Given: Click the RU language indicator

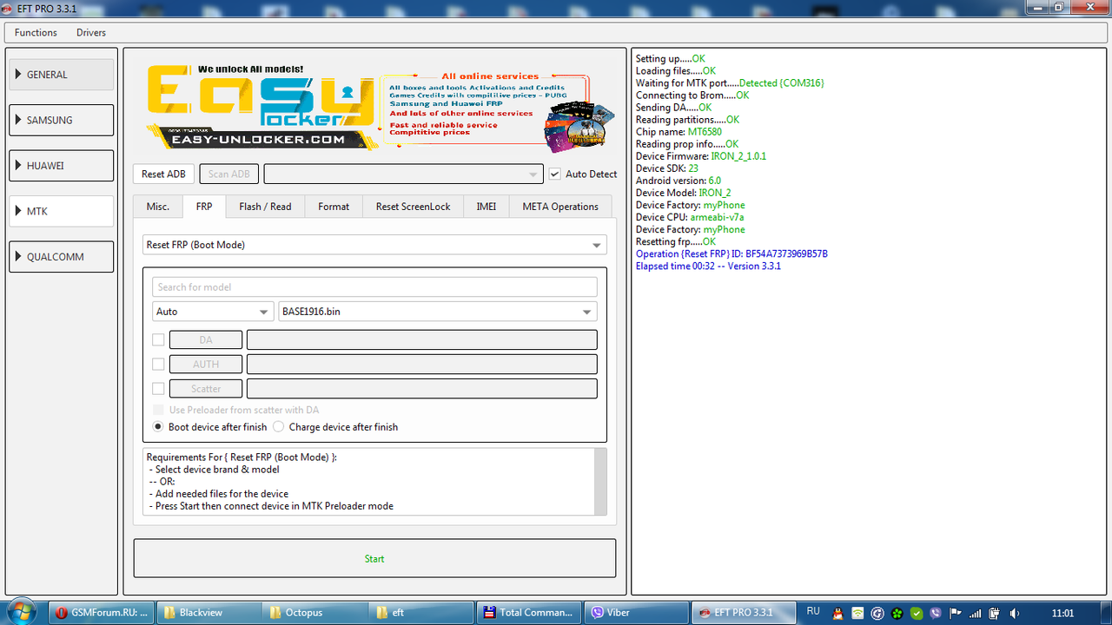Looking at the screenshot, I should click(813, 612).
